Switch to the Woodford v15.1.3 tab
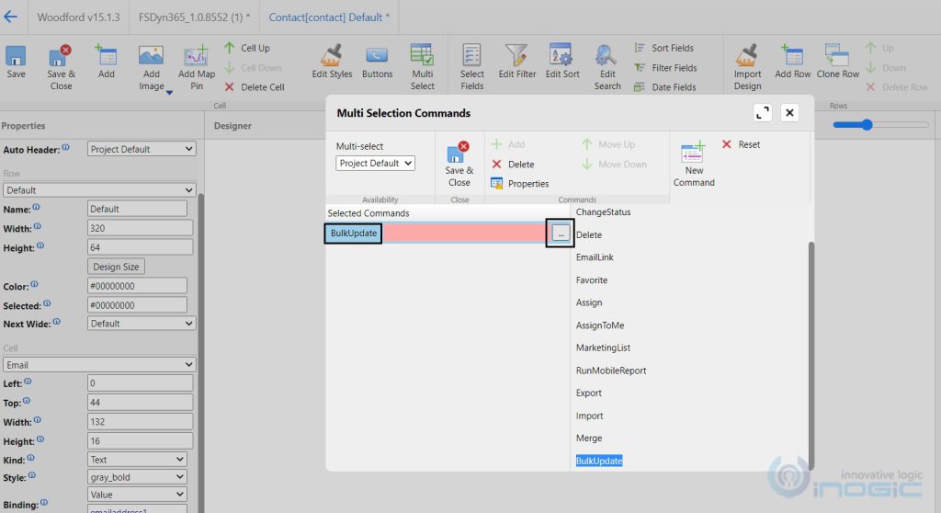This screenshot has height=513, width=941. (x=77, y=17)
